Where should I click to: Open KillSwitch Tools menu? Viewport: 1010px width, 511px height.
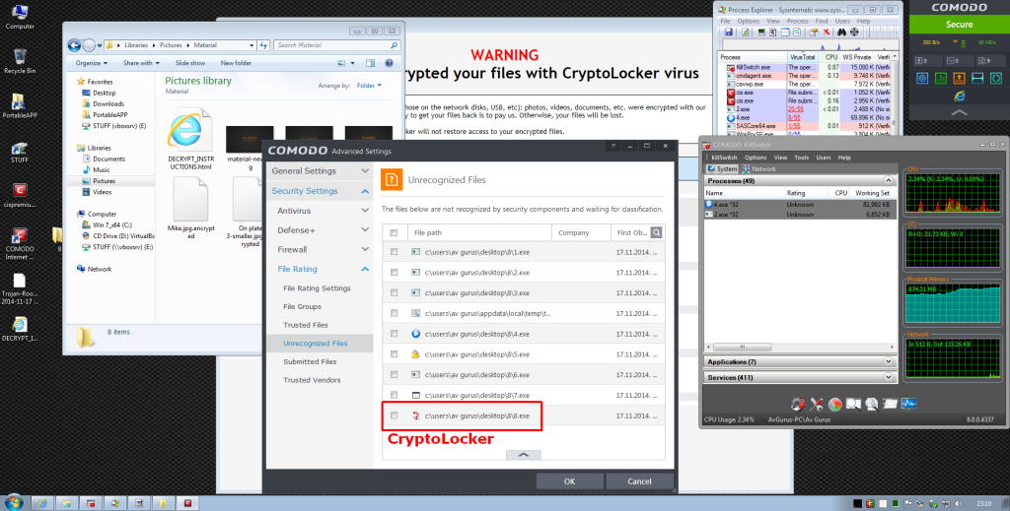[x=801, y=158]
